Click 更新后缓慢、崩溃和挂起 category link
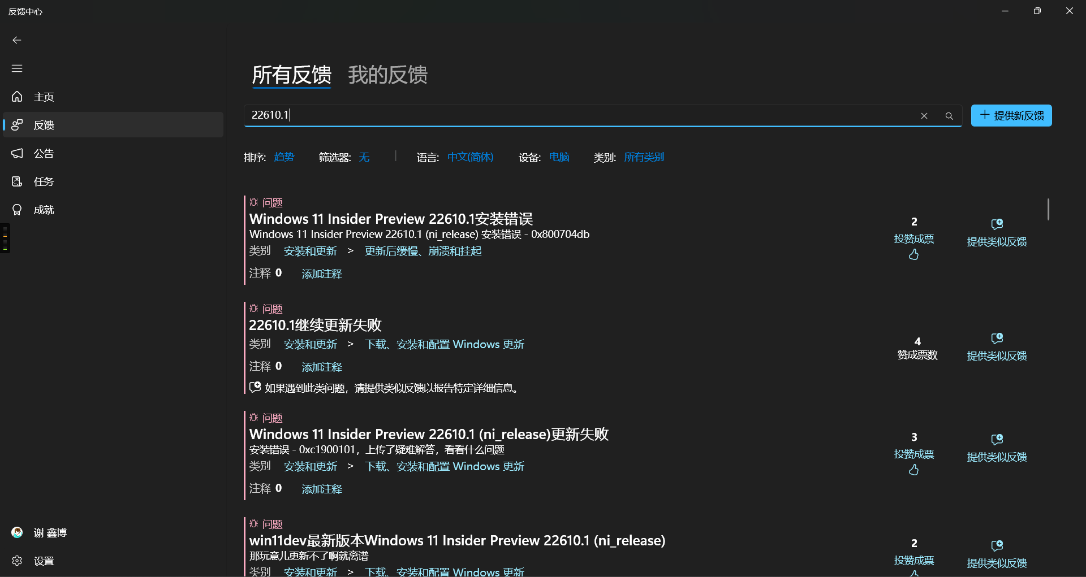The image size is (1086, 577). pyautogui.click(x=423, y=251)
